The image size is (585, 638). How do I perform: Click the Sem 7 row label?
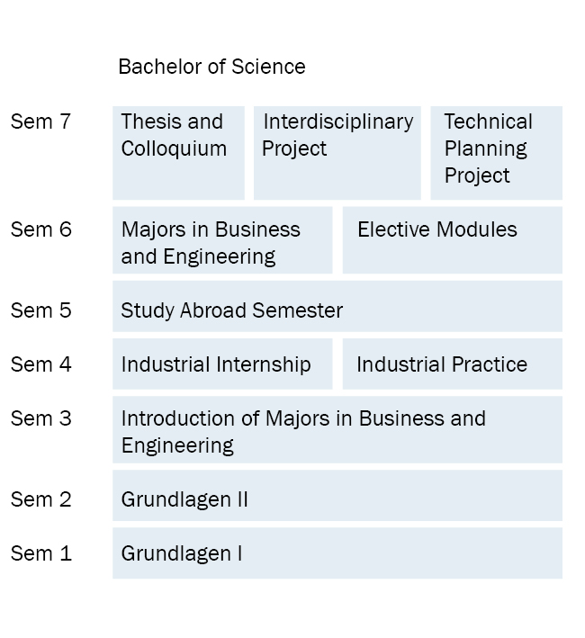40,121
